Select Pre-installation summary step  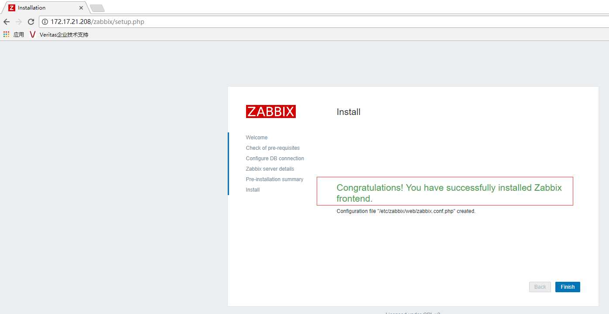[274, 179]
